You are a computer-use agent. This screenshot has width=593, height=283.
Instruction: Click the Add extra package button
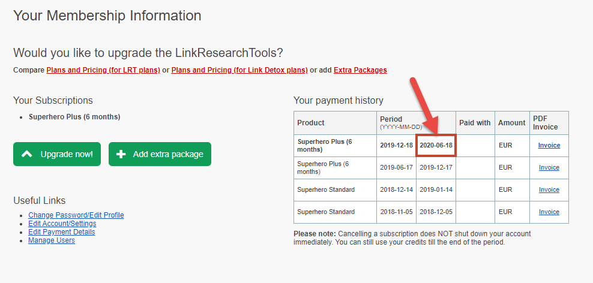point(160,153)
